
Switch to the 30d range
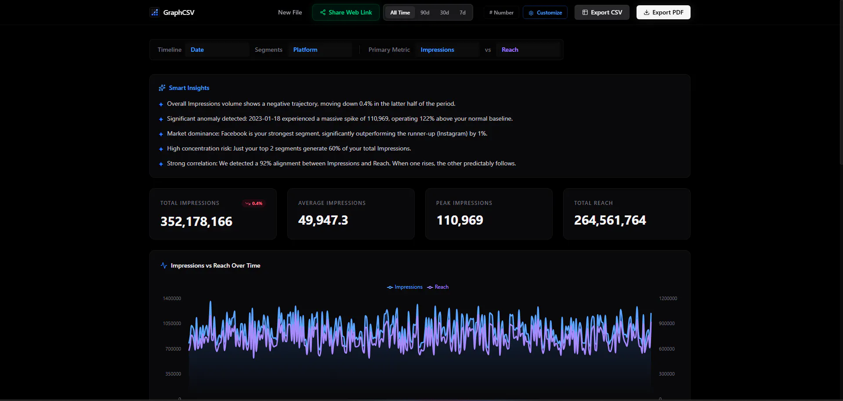click(x=445, y=13)
